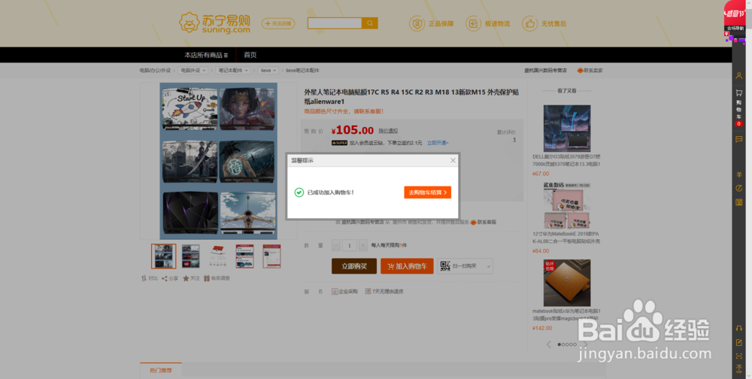Image resolution: width=752 pixels, height=379 pixels.
Task: Click the ¥142.00 price text
Action: [x=542, y=328]
